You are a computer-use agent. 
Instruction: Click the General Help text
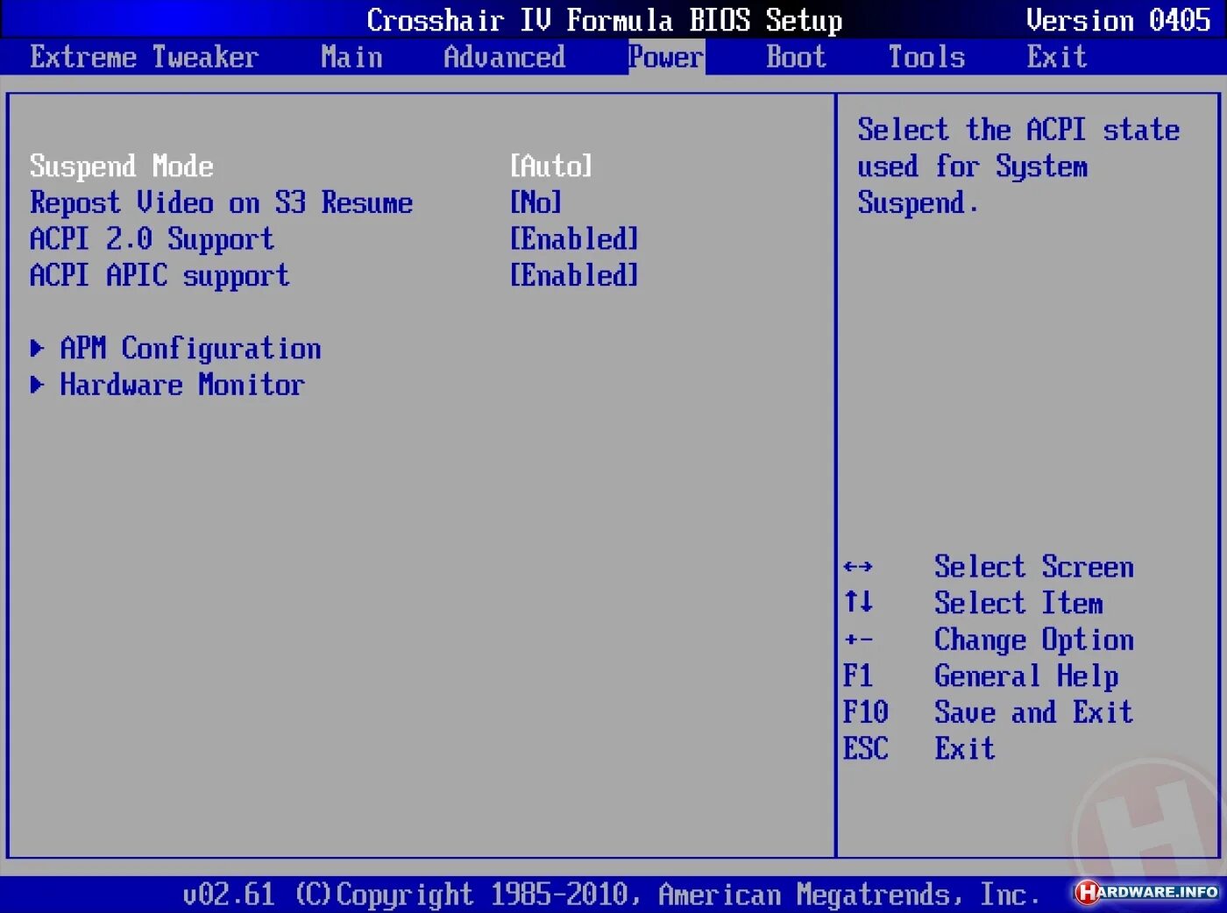point(1026,676)
